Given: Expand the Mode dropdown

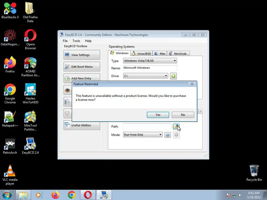Looking at the screenshot, I should coord(160,135).
